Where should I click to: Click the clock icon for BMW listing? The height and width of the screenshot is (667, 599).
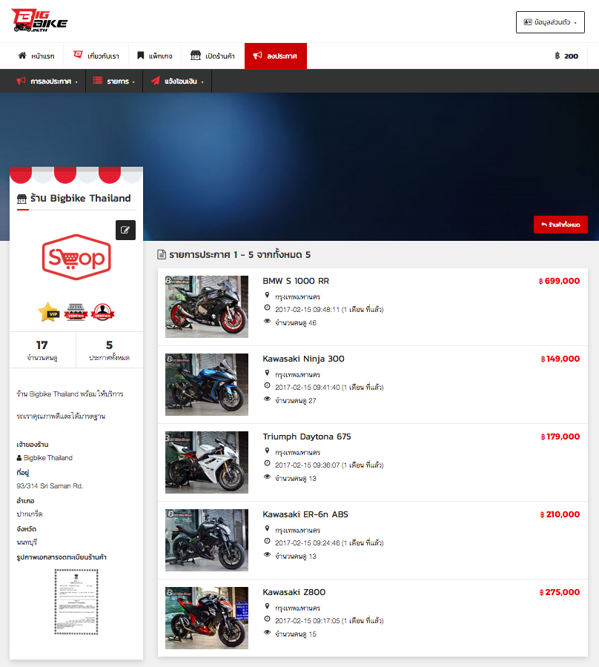(267, 308)
